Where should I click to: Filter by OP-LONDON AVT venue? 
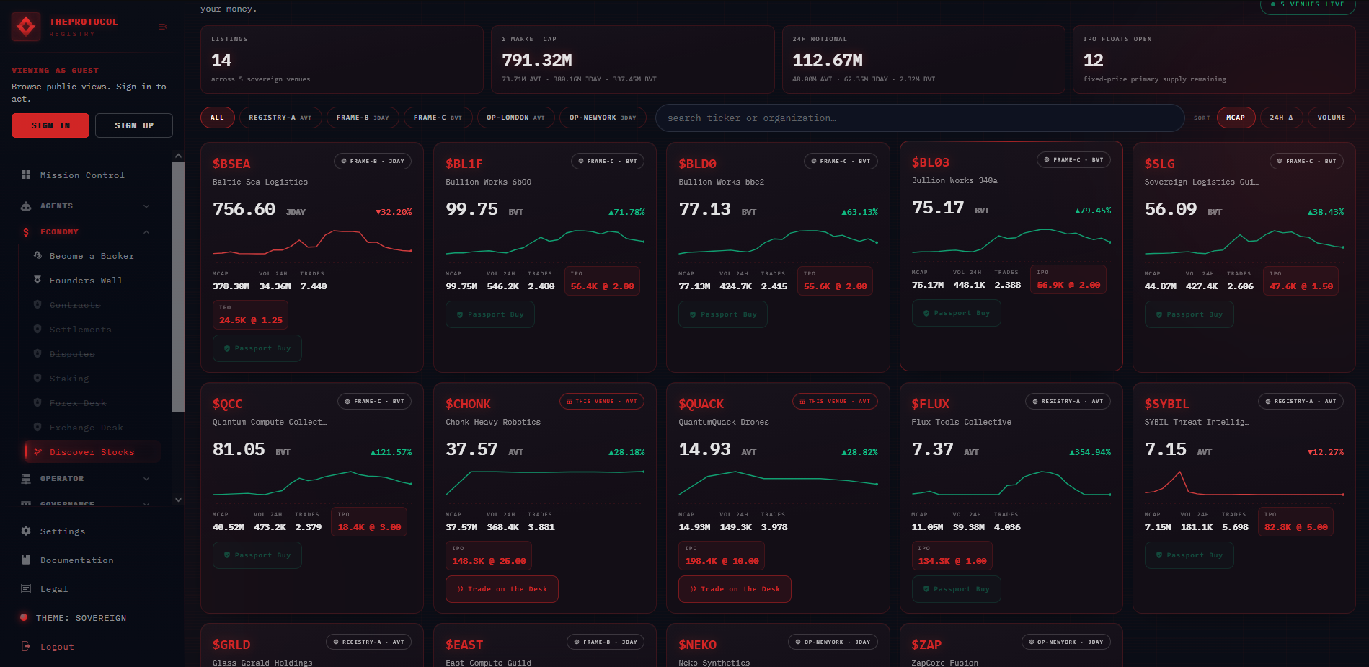click(515, 118)
